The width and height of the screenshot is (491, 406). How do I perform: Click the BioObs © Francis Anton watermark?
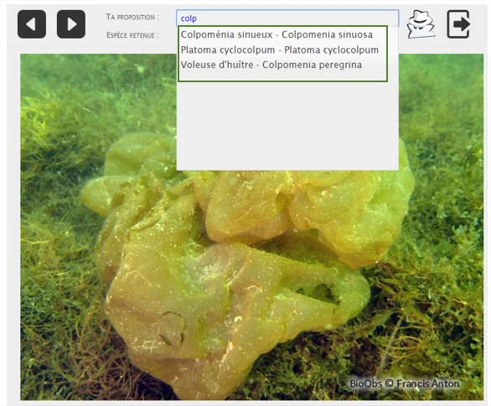click(x=404, y=383)
